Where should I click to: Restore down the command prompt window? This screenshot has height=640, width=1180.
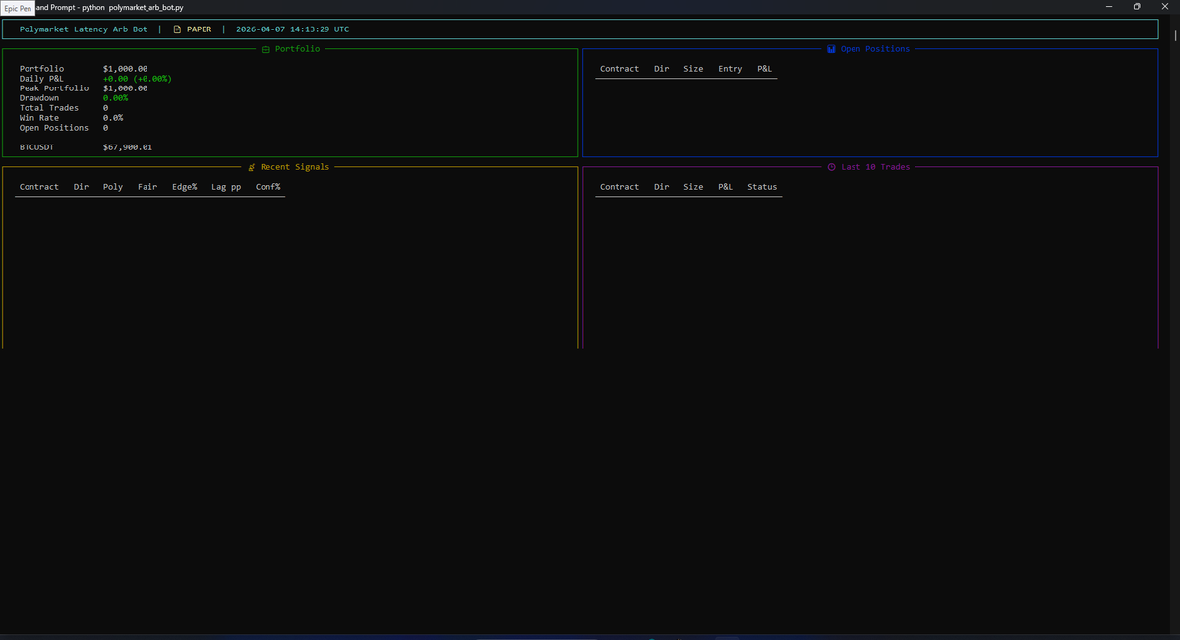[1137, 7]
